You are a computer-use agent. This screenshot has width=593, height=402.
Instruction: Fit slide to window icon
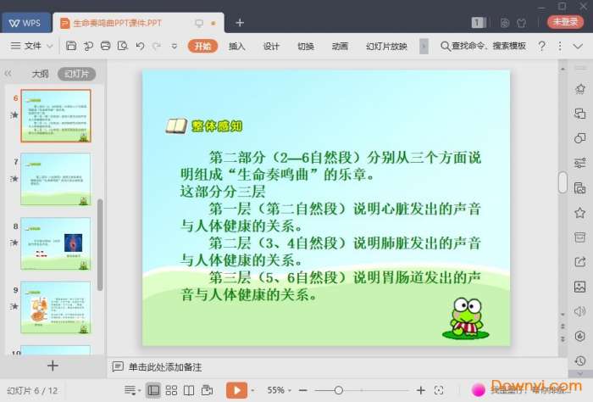[x=439, y=390]
